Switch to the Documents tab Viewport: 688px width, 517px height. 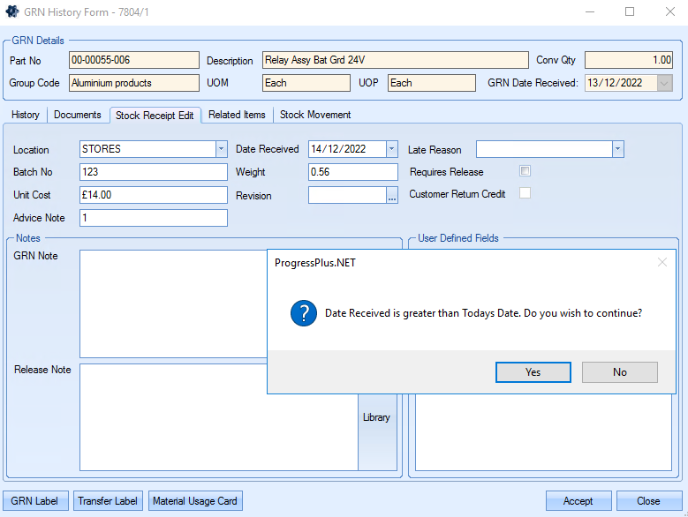[x=78, y=115]
